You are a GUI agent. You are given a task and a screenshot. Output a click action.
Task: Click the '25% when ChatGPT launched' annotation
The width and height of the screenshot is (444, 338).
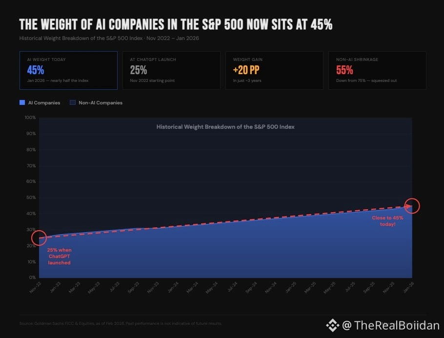click(59, 256)
